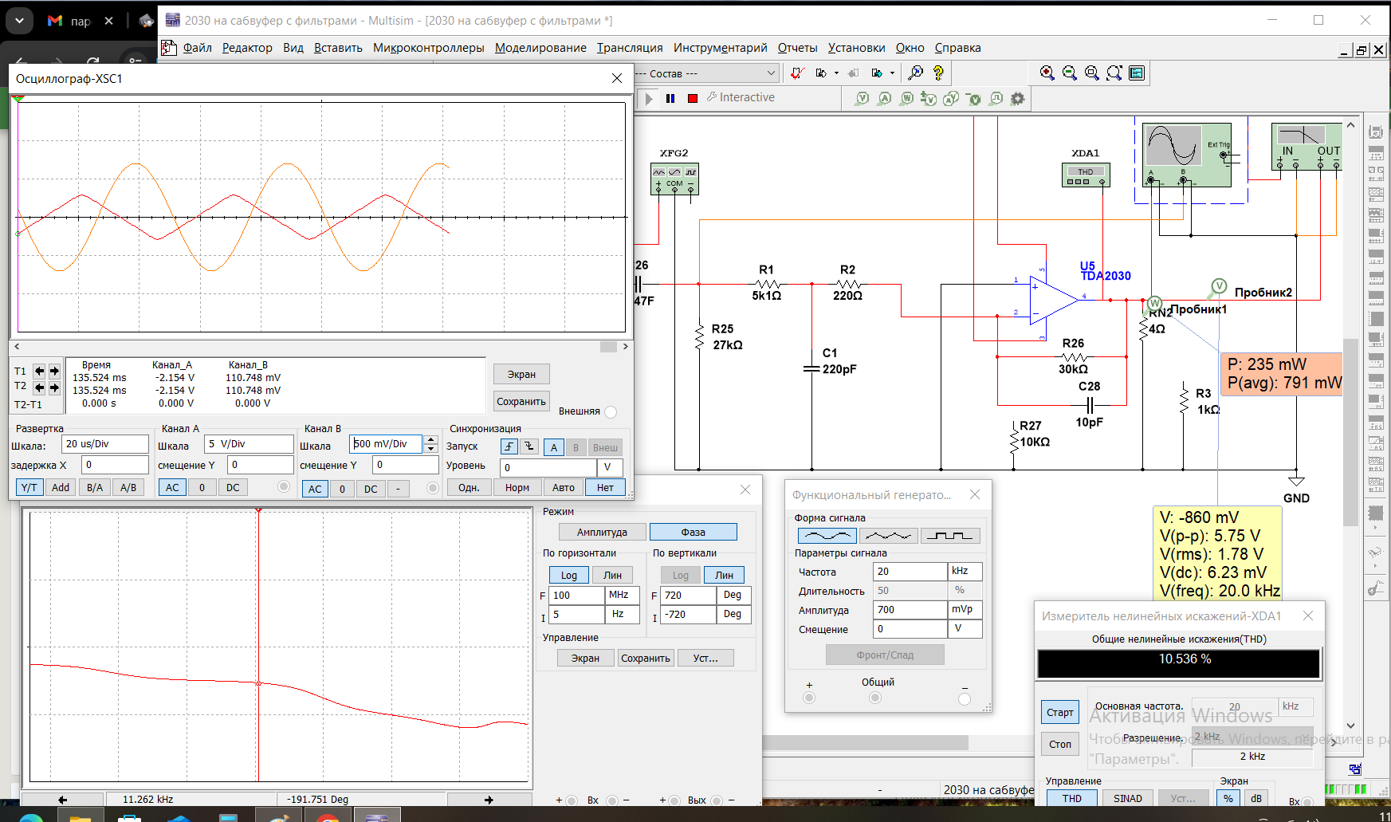The image size is (1391, 822).
Task: Switch Channel A coupling to DC
Action: click(233, 487)
